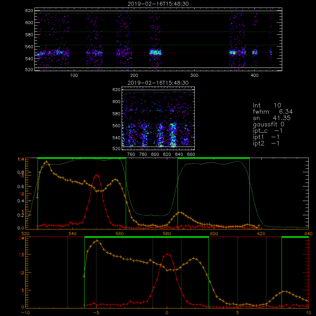The height and width of the screenshot is (316, 316).
Task: Select the 'ipt1 -1' readout line
Action: (266, 137)
